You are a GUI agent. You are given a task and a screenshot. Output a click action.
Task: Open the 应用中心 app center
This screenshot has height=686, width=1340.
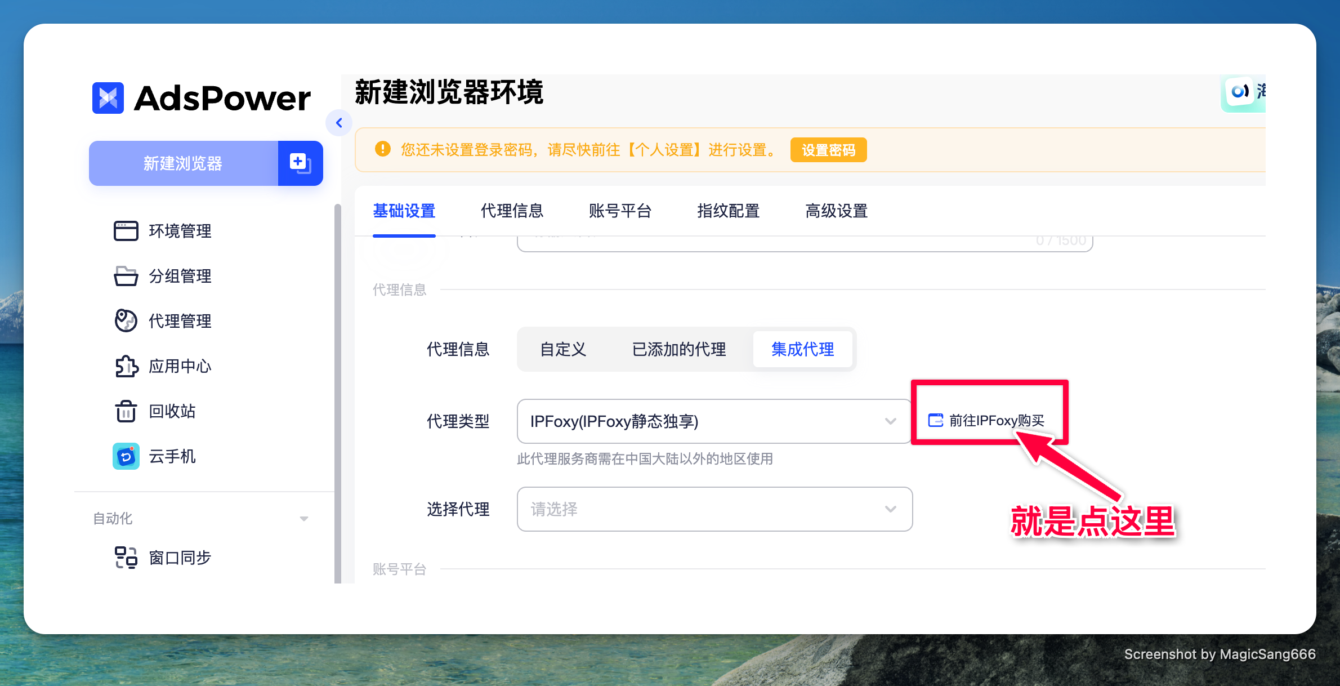click(x=180, y=366)
